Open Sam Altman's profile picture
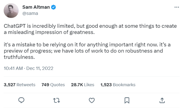Screen dimensions: 184x108 11,11
